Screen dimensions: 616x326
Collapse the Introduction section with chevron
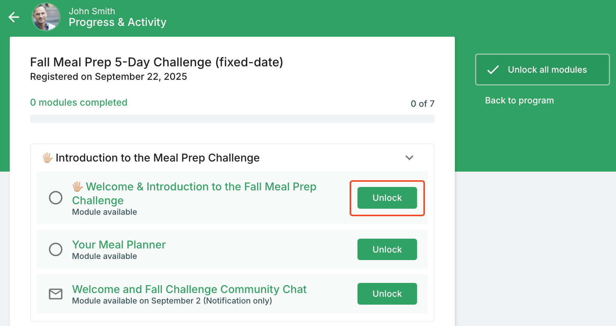point(410,158)
